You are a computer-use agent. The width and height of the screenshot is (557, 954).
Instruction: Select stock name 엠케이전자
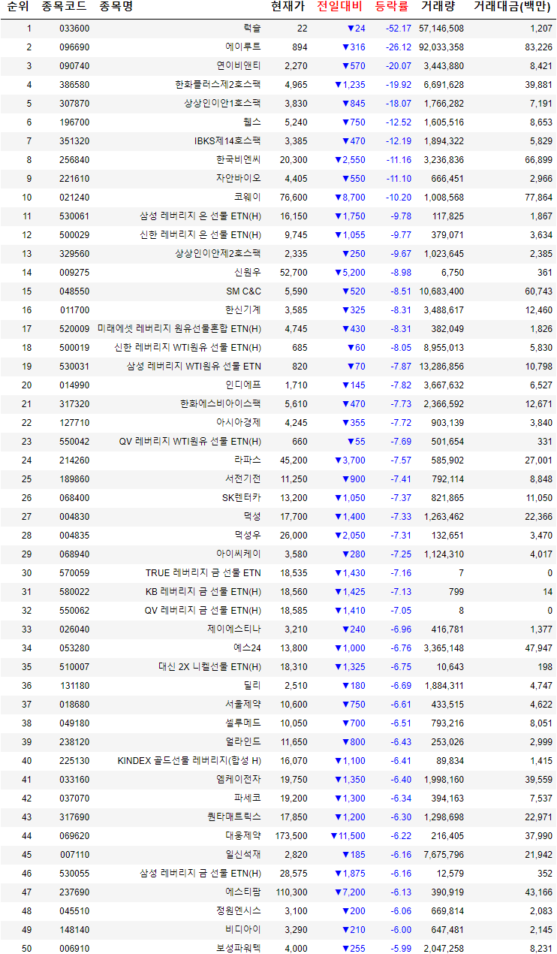point(239,780)
